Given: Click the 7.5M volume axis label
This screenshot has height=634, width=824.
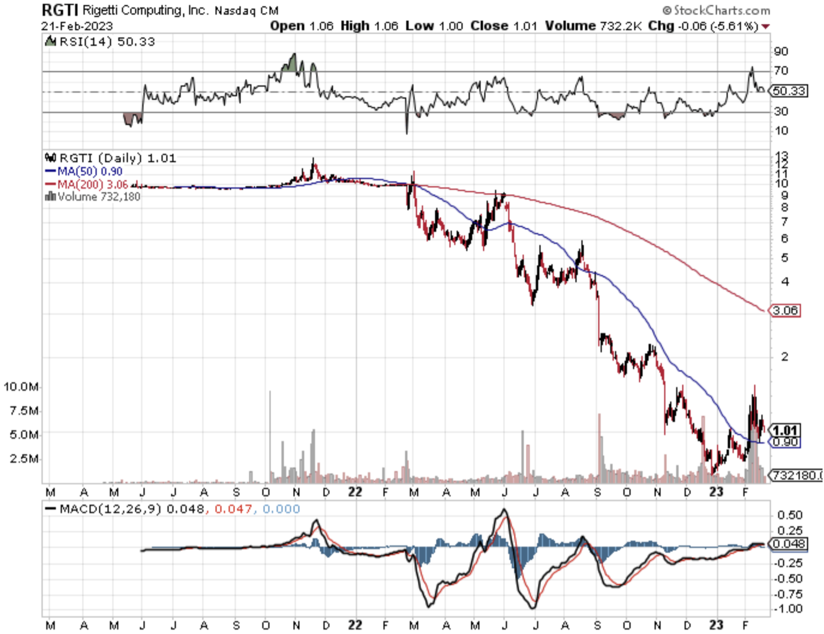Looking at the screenshot, I should [x=24, y=411].
